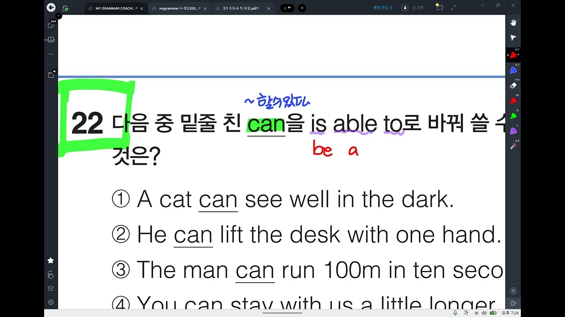Select the arrow pointer tool

click(513, 38)
